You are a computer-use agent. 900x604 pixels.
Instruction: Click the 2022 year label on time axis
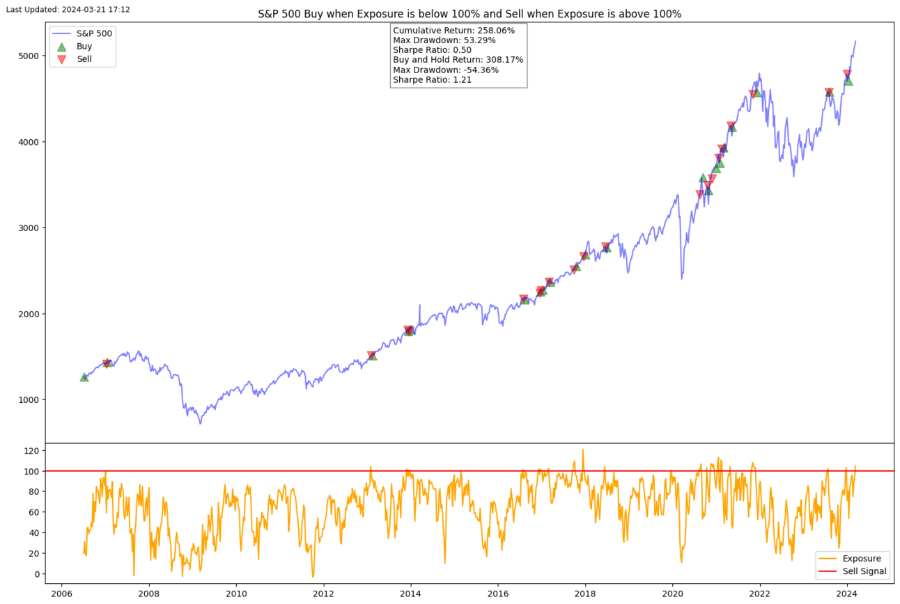[760, 594]
